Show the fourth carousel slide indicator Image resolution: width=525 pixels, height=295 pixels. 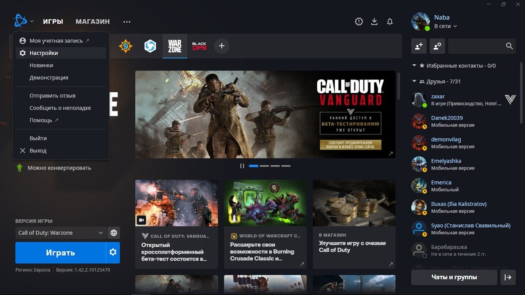click(286, 166)
